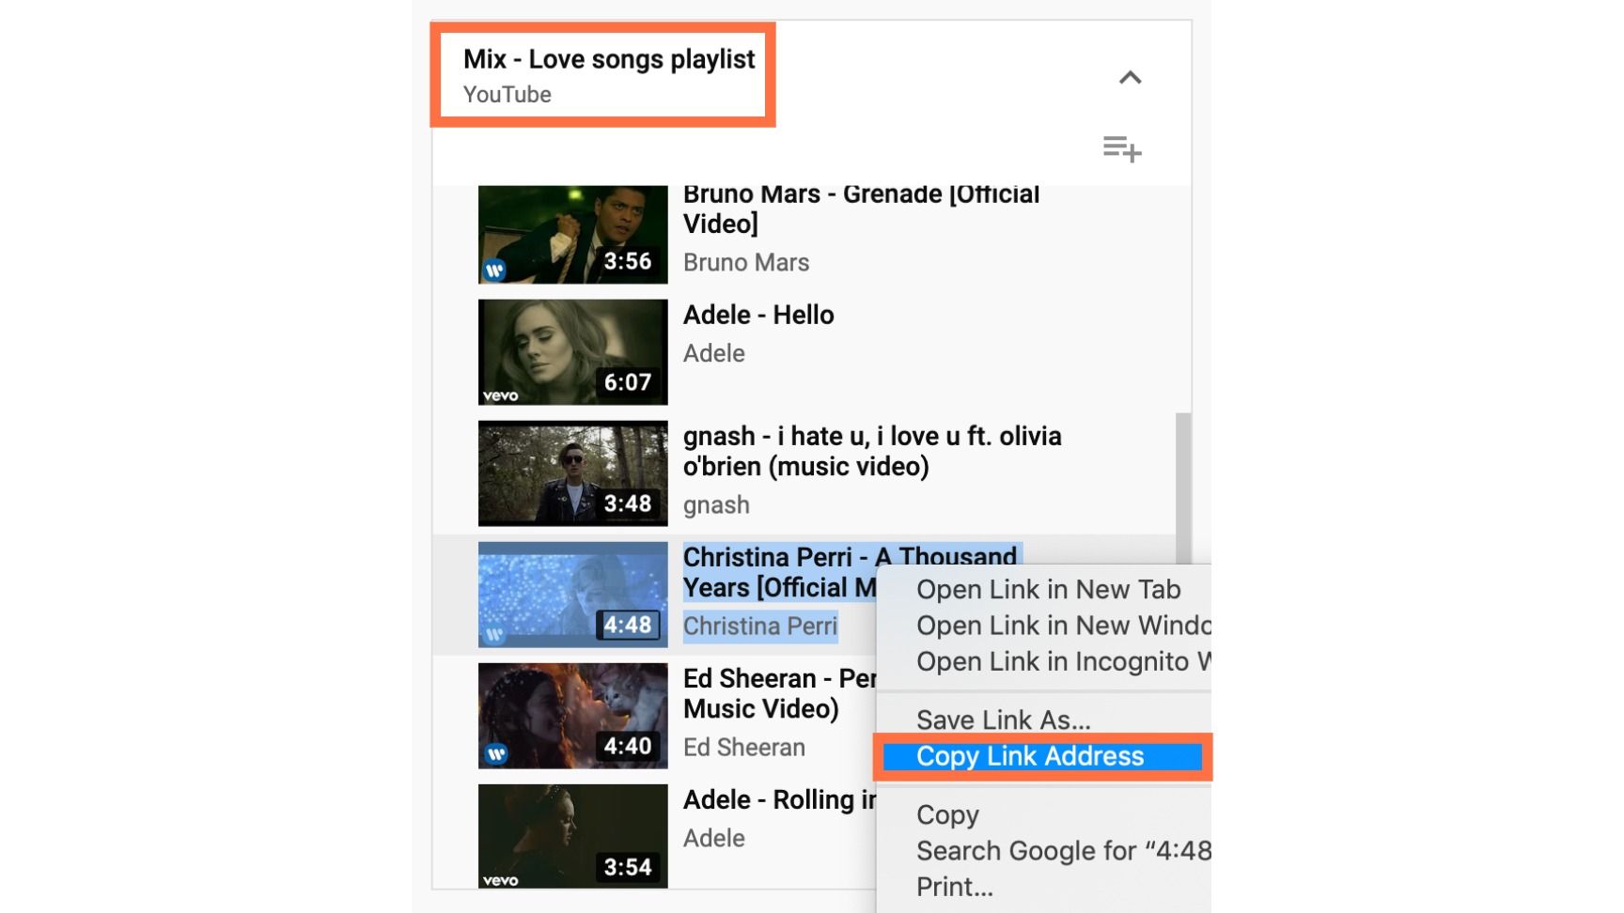Search Google for selected text option
The height and width of the screenshot is (913, 1624).
[1062, 851]
